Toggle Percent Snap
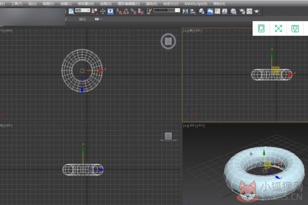This screenshot has height=205, width=308. point(133,11)
